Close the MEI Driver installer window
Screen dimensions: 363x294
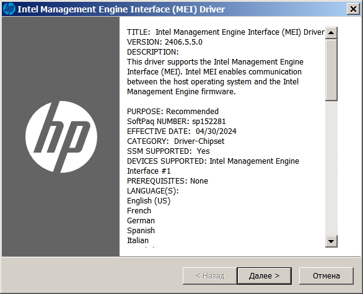(353, 9)
